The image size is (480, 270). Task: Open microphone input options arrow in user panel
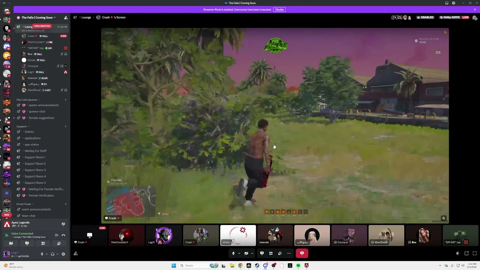(x=46, y=254)
